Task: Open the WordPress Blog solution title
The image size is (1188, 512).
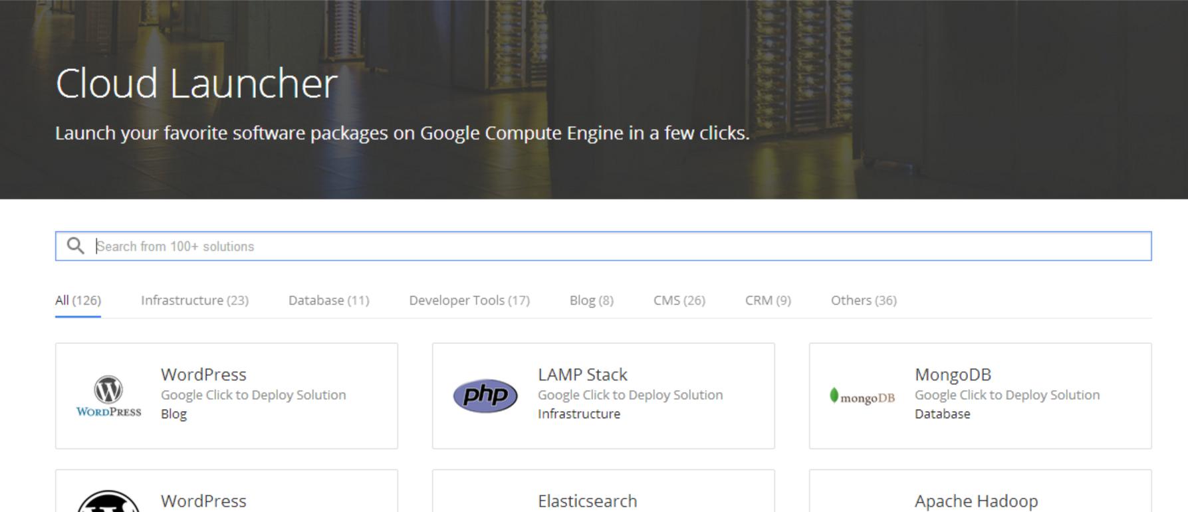Action: click(203, 375)
